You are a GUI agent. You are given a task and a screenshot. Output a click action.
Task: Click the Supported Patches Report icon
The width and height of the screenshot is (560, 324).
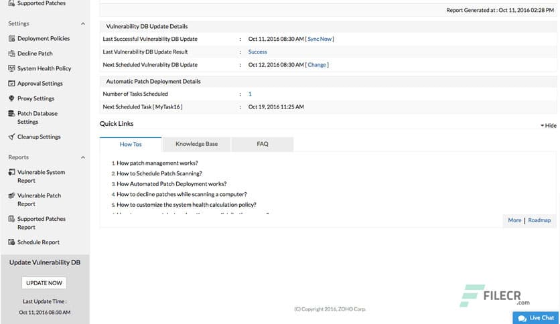(x=11, y=219)
